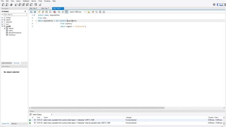Select Stored Procedures under world schema
The width and height of the screenshot is (226, 127).
(x=15, y=33)
